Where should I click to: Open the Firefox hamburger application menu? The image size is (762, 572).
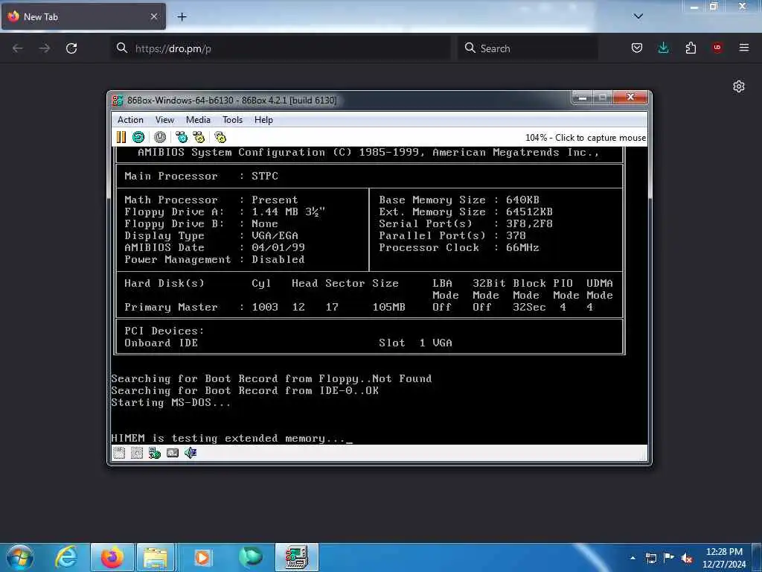[x=744, y=48]
